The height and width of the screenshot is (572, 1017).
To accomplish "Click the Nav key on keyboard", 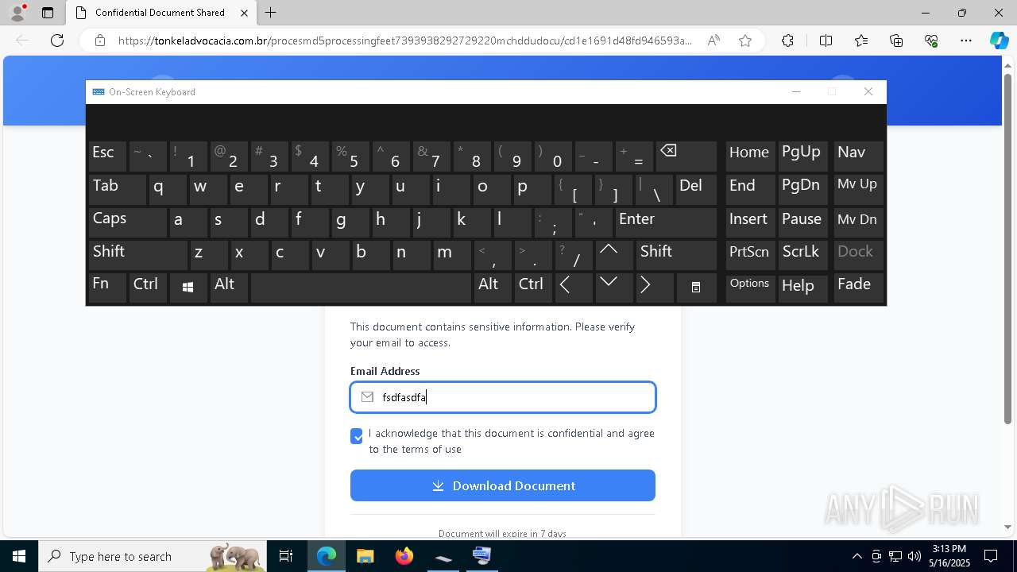I will (x=859, y=157).
